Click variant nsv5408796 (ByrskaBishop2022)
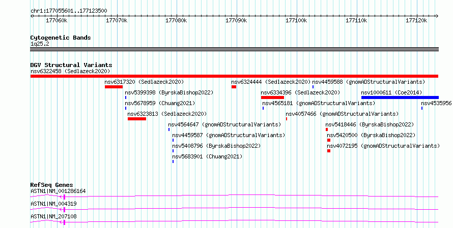The height and width of the screenshot is (228, 453). point(216,146)
